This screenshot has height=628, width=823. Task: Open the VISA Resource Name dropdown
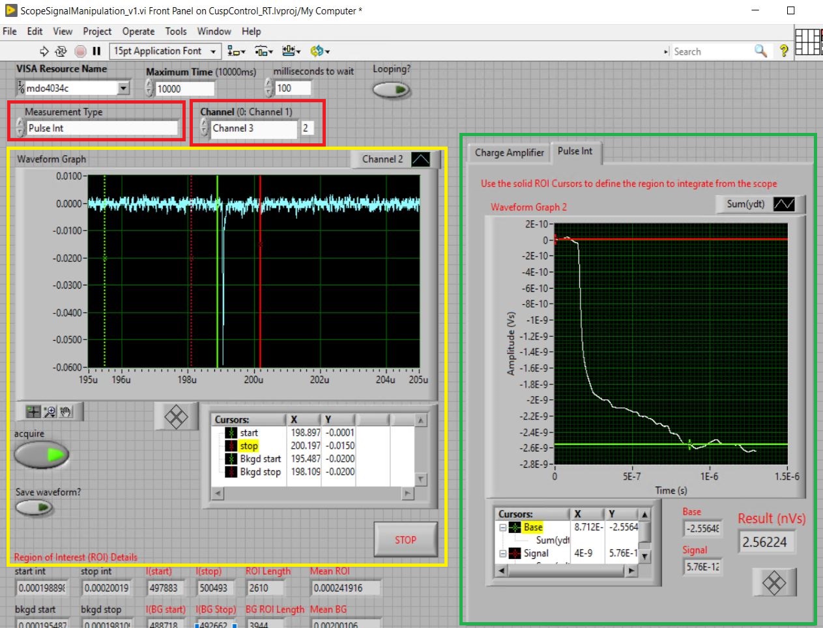click(124, 89)
